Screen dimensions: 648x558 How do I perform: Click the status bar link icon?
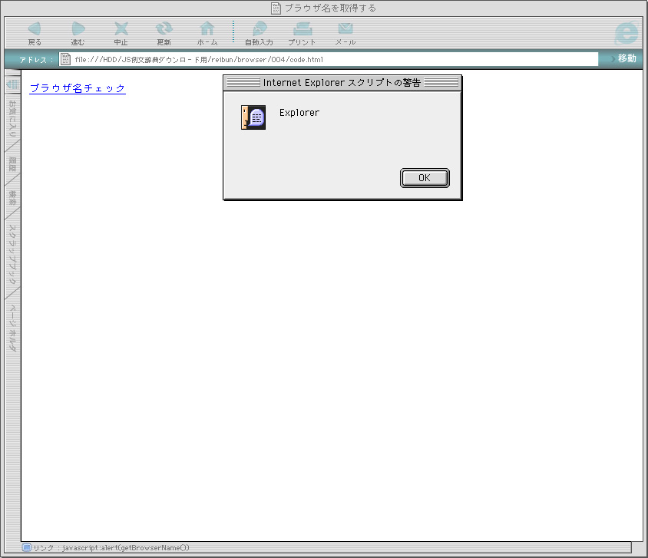coord(27,548)
